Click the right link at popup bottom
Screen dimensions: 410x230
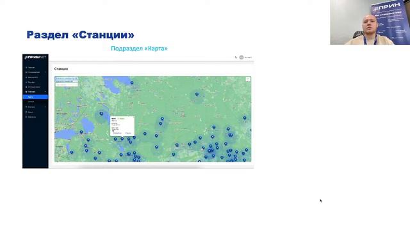tap(128, 133)
